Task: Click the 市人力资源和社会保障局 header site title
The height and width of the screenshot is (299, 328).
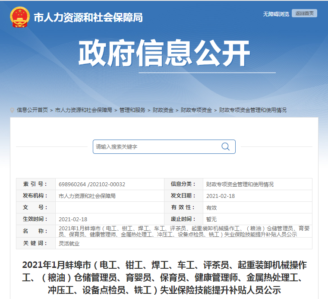Action: pyautogui.click(x=88, y=18)
